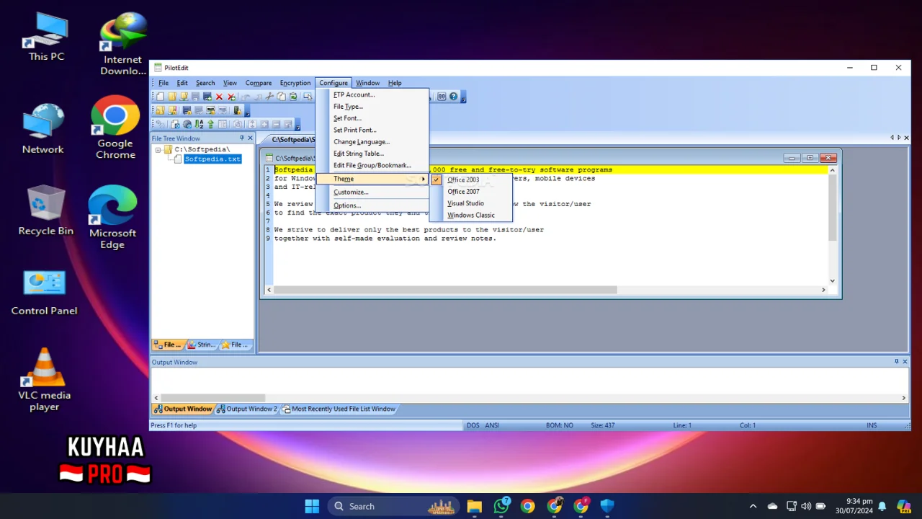Open WhatsApp from the taskbar
922x519 pixels.
click(501, 506)
